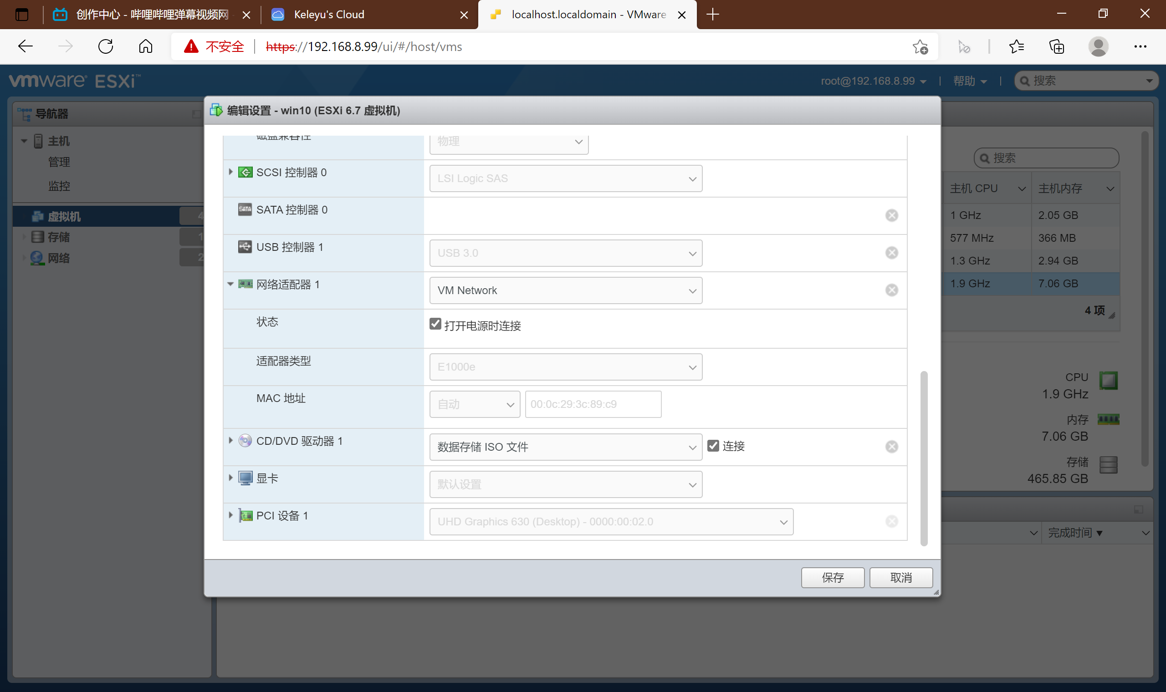Expand PCI device 1 settings

(230, 515)
